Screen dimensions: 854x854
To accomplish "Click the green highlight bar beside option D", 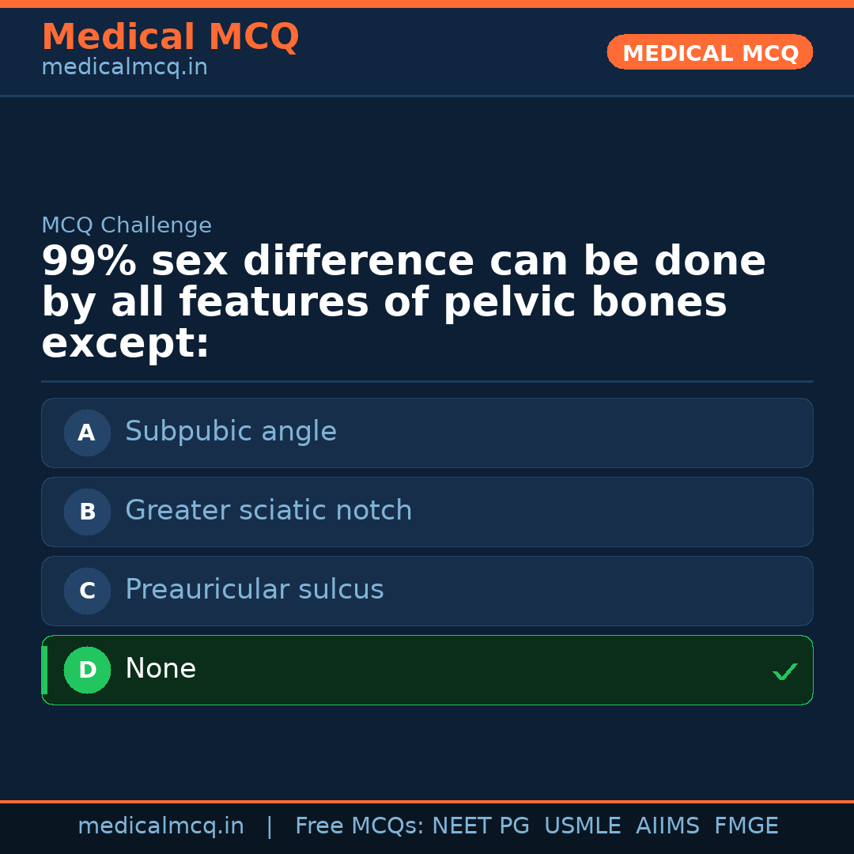I will click(43, 670).
